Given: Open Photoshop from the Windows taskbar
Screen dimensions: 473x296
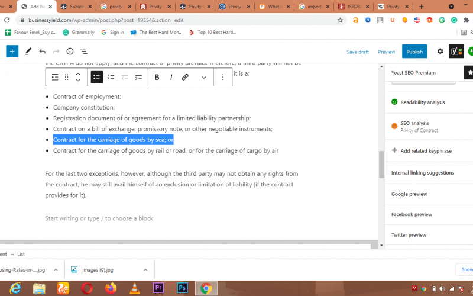Looking at the screenshot, I should click(183, 288).
